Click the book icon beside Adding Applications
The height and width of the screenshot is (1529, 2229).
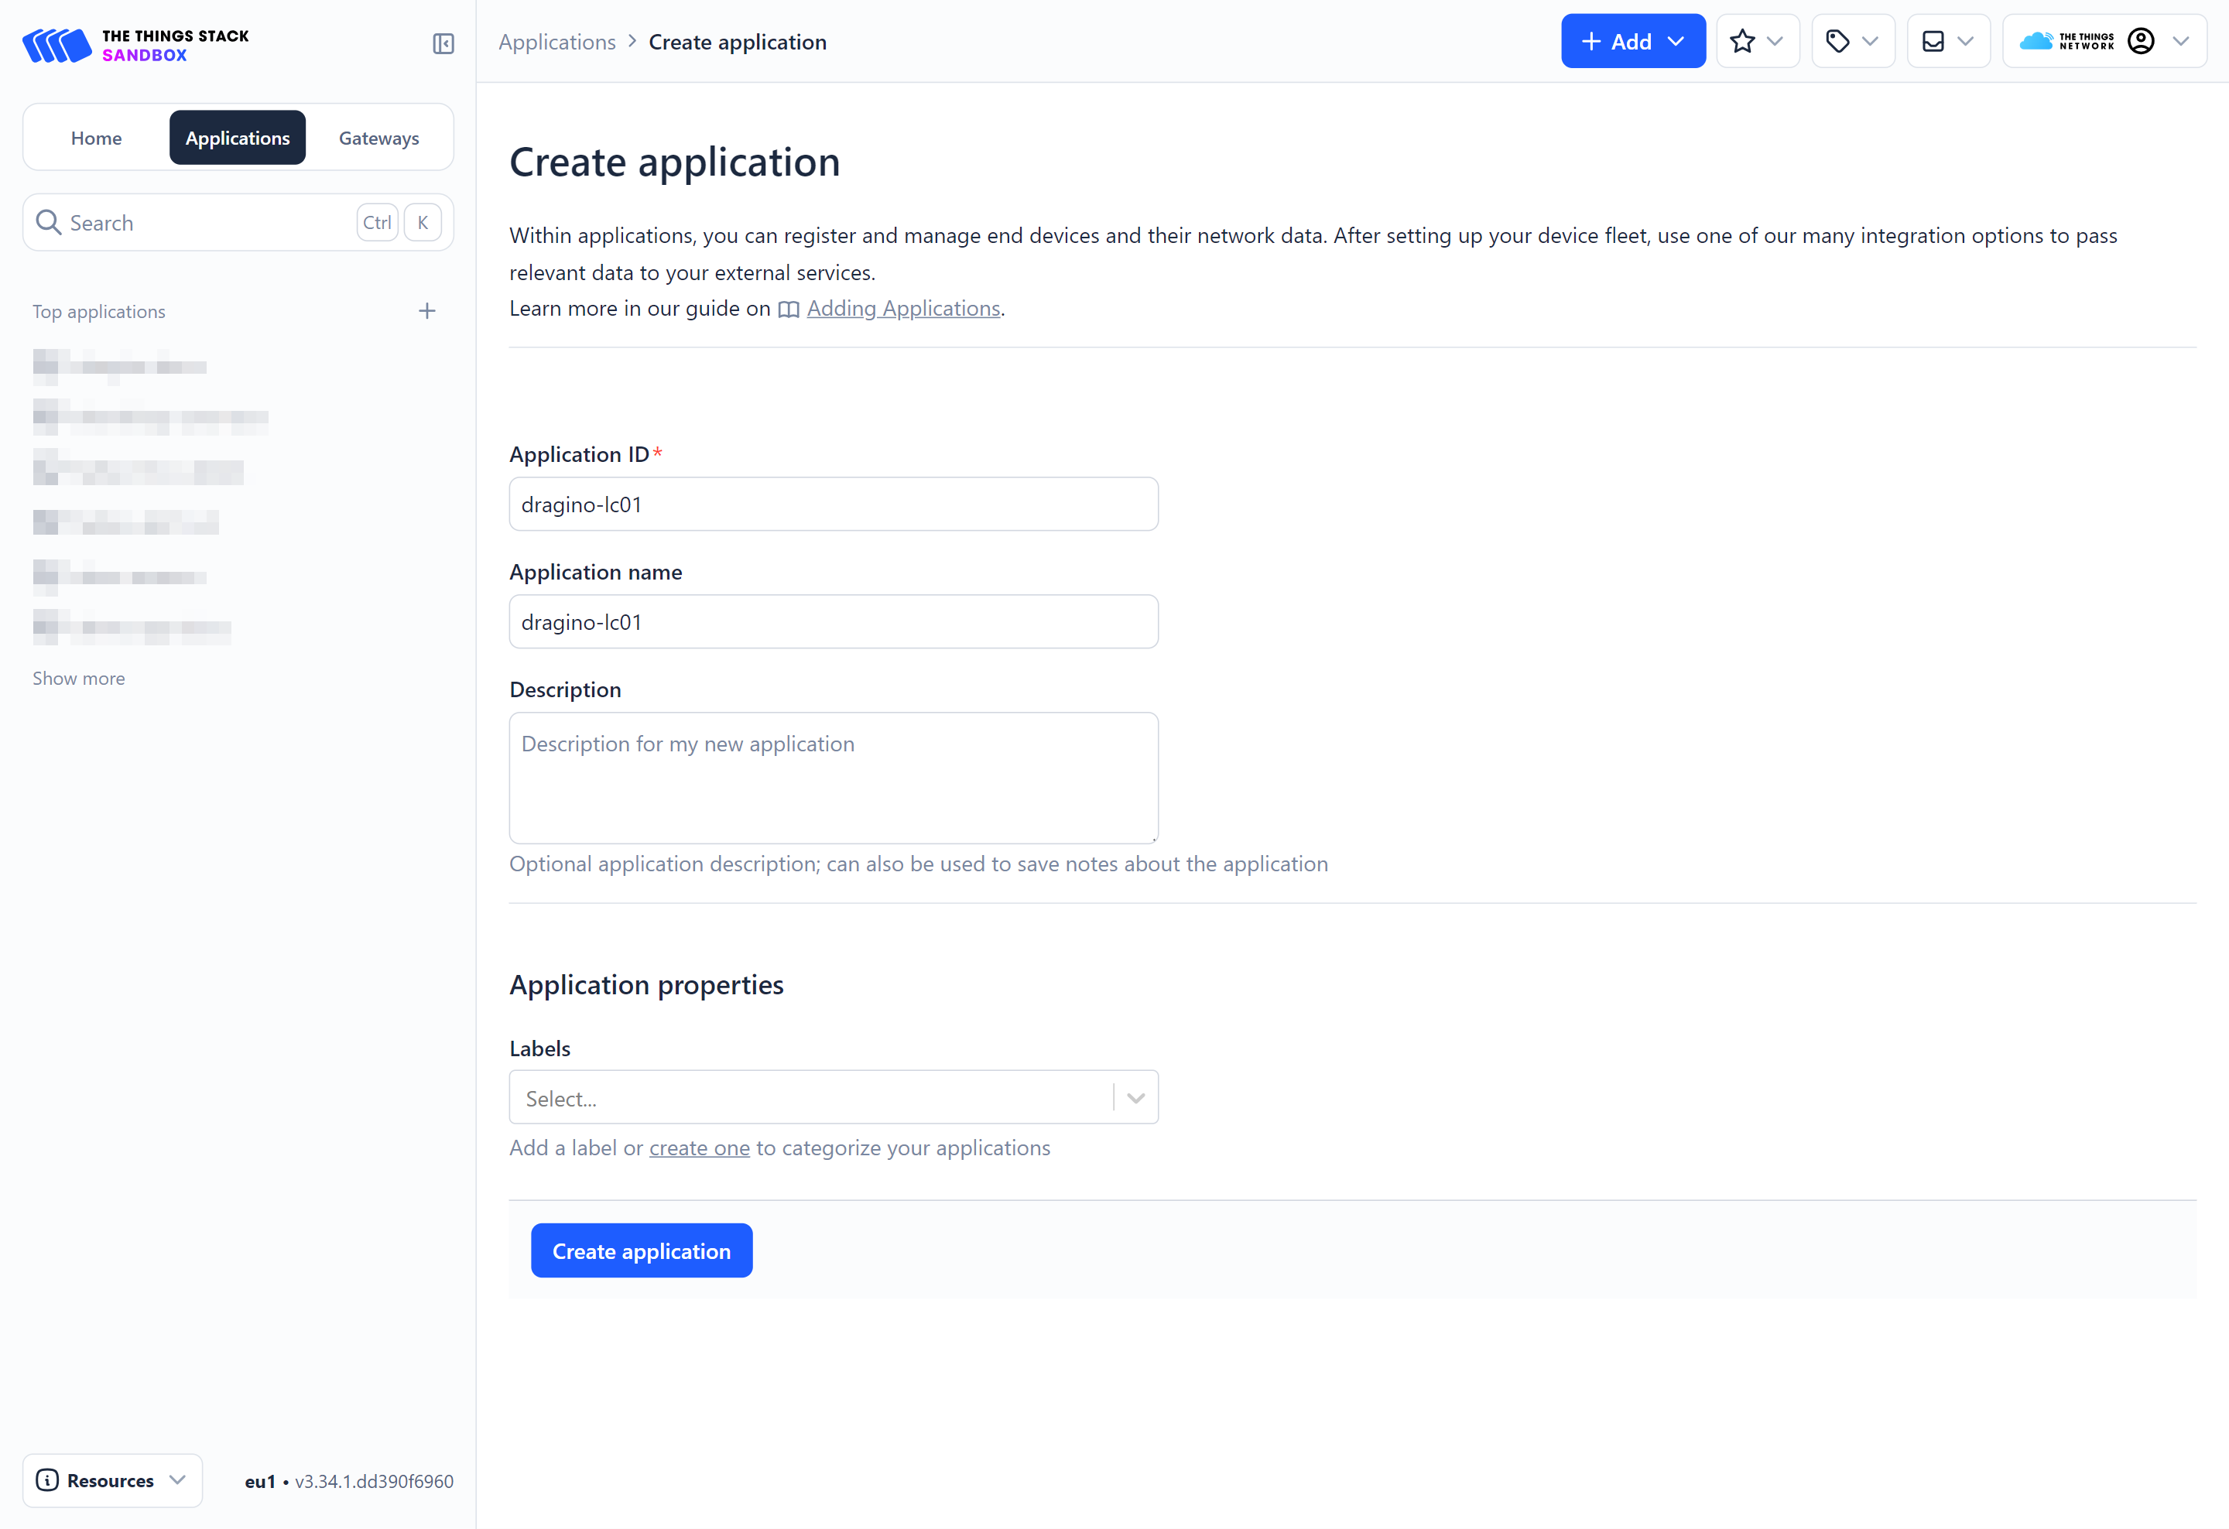pos(789,310)
